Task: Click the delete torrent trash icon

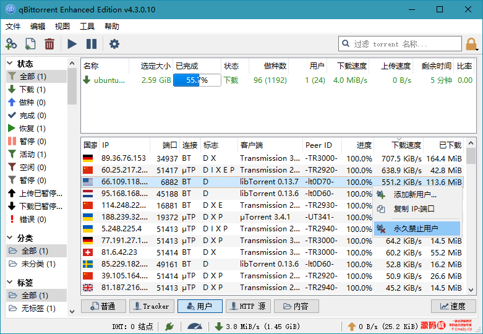Action: pyautogui.click(x=49, y=44)
